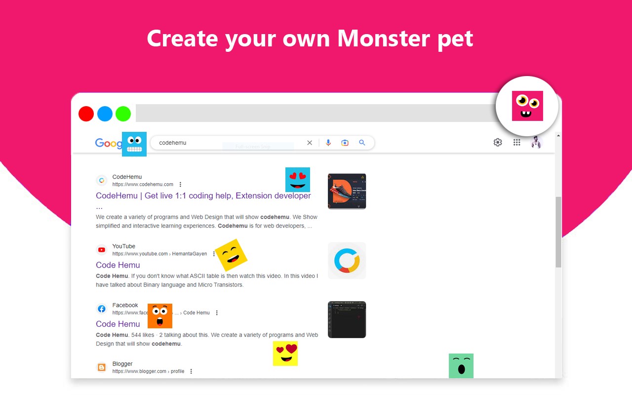Click the scrollbar up arrow

(x=558, y=136)
